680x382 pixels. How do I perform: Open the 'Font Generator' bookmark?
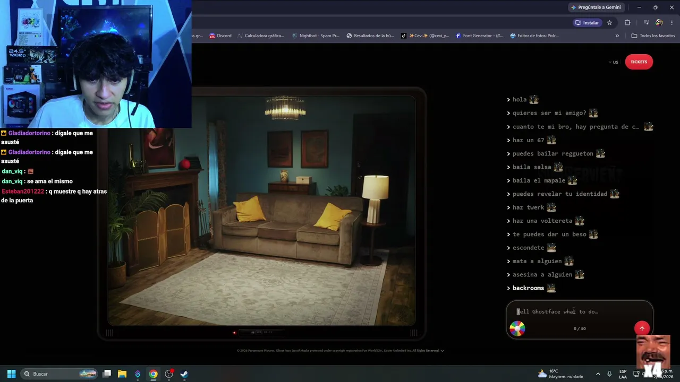coord(479,36)
